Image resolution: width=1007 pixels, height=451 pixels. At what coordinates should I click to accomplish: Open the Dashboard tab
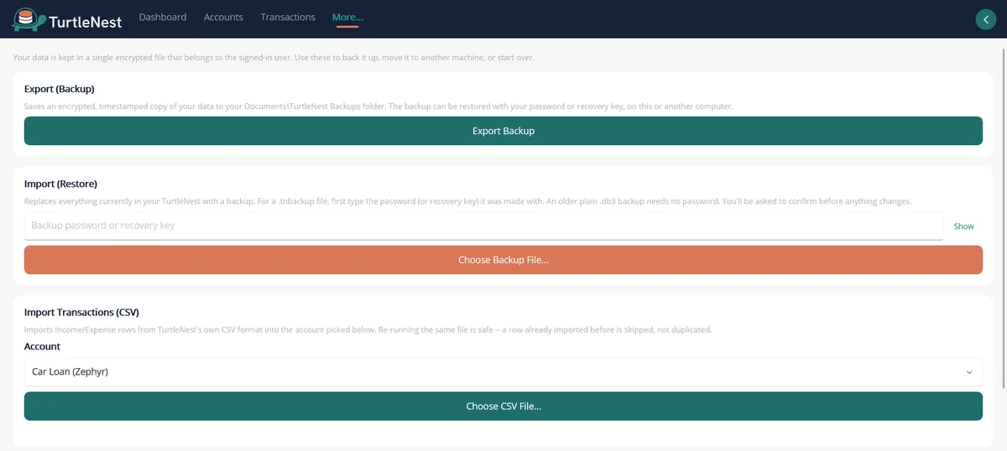(x=163, y=17)
